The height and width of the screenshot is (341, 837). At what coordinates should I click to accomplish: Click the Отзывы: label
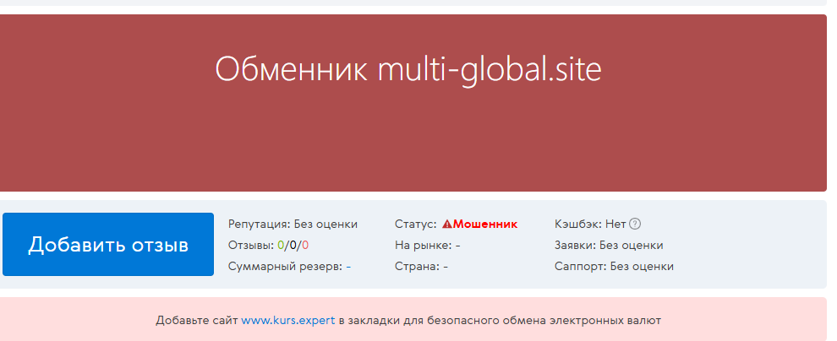tap(251, 246)
